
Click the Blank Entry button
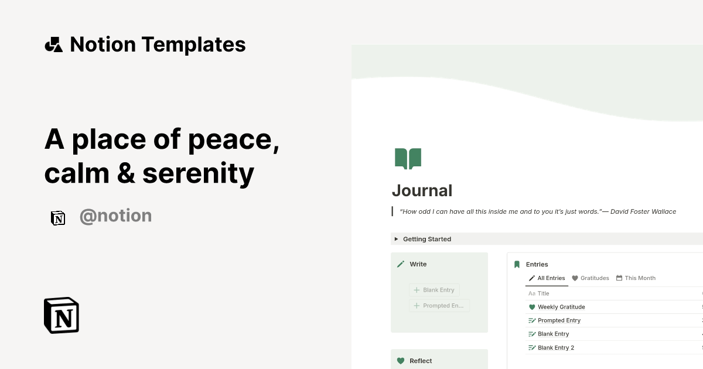[434, 289]
